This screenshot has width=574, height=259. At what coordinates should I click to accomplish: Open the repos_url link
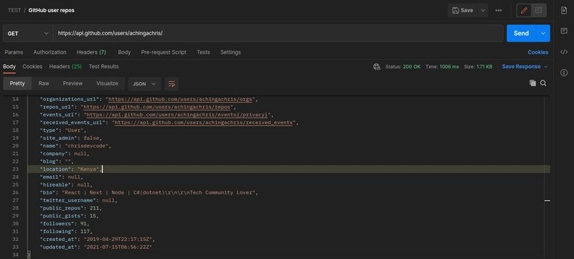pos(158,107)
